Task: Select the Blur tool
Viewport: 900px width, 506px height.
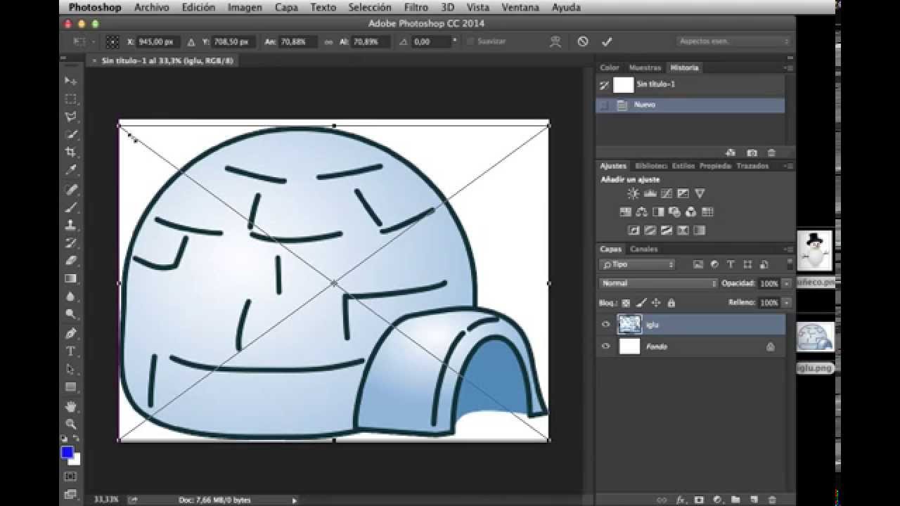Action: [x=70, y=297]
